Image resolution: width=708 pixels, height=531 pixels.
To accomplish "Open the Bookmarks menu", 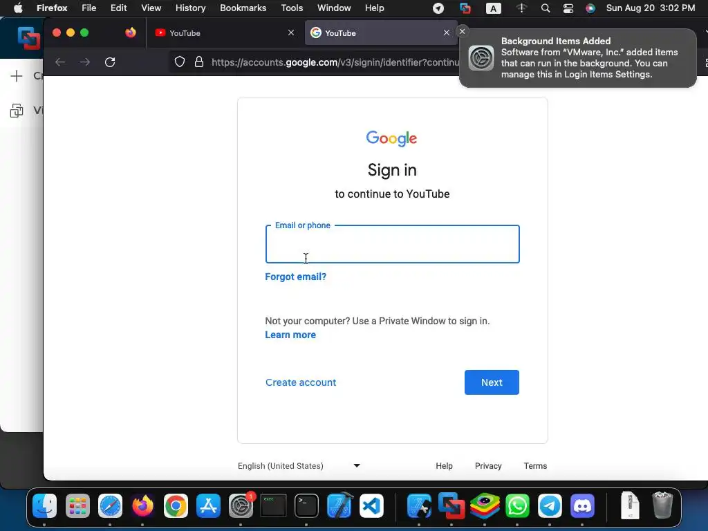I will [x=243, y=8].
